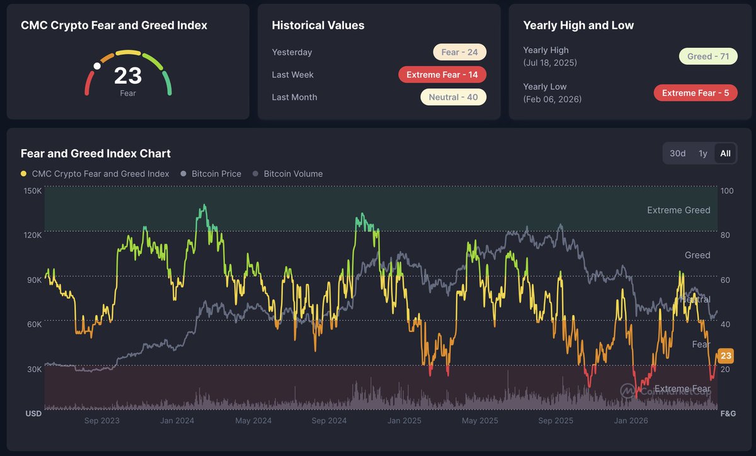Switch chart range to 1y
Image resolution: width=756 pixels, height=456 pixels.
[703, 153]
